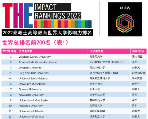The height and width of the screenshot is (119, 148).
Task: Click the SDG hexagon knot icon
Action: (x=125, y=23)
